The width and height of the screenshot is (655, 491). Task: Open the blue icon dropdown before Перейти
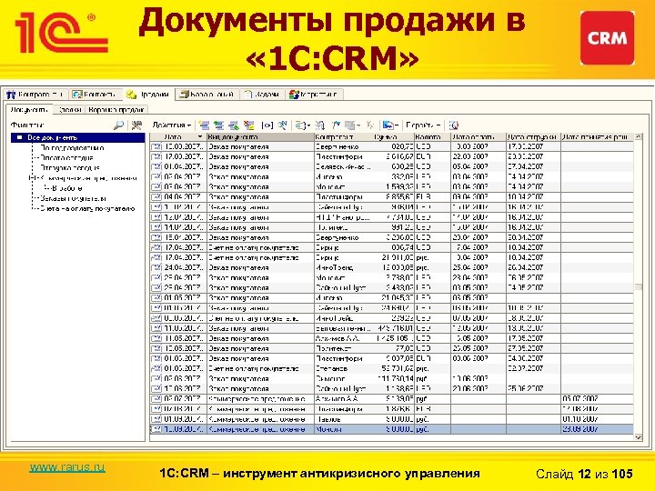(x=390, y=125)
